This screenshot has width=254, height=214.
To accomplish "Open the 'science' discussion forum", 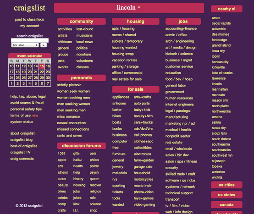I will point(95,204).
